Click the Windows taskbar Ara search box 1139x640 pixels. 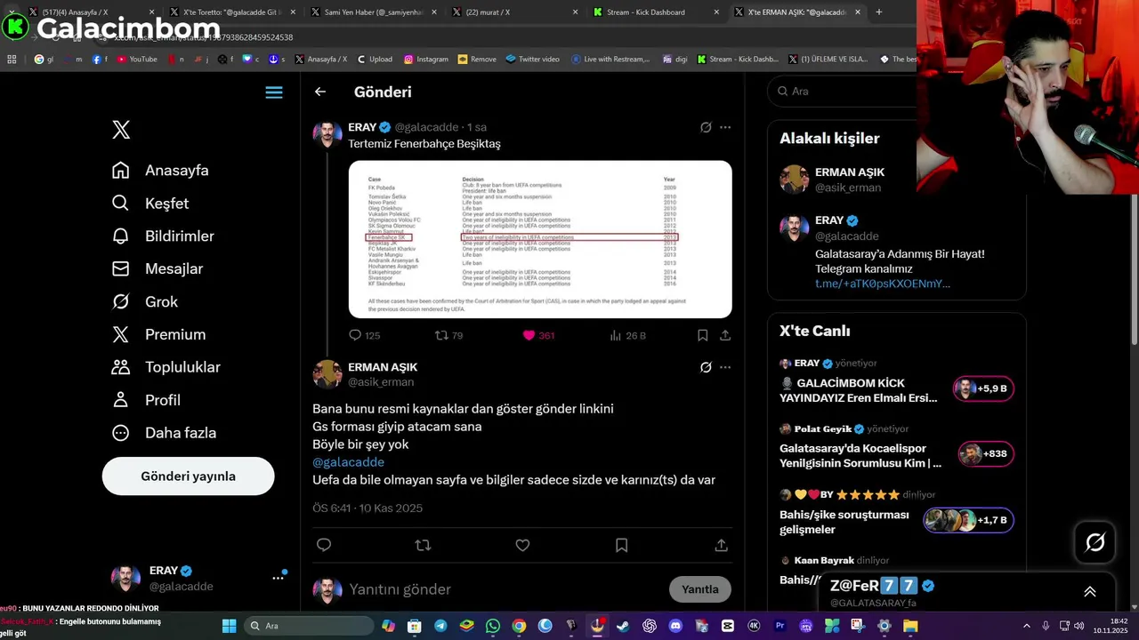pos(308,626)
